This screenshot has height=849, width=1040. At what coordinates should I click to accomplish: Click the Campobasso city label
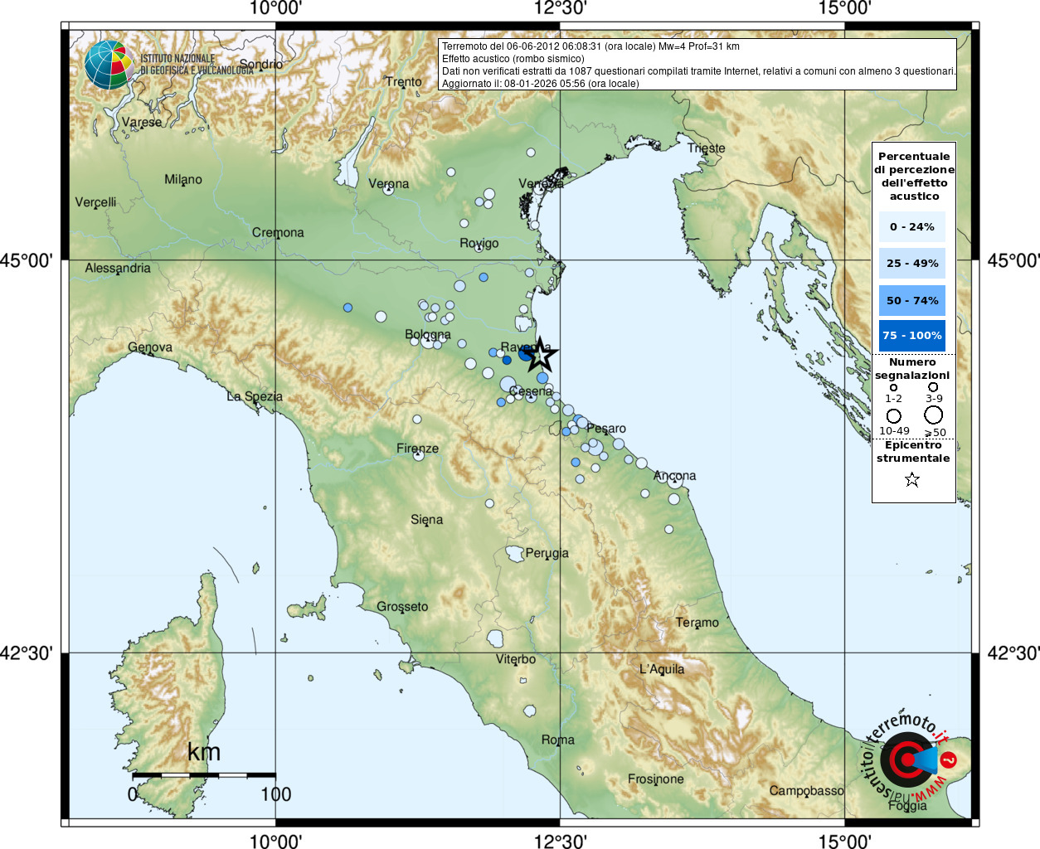806,791
